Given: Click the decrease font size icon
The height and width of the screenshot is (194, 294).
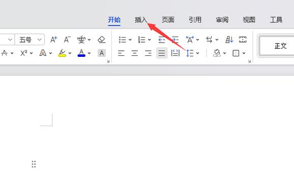Looking at the screenshot, I should coord(67,40).
